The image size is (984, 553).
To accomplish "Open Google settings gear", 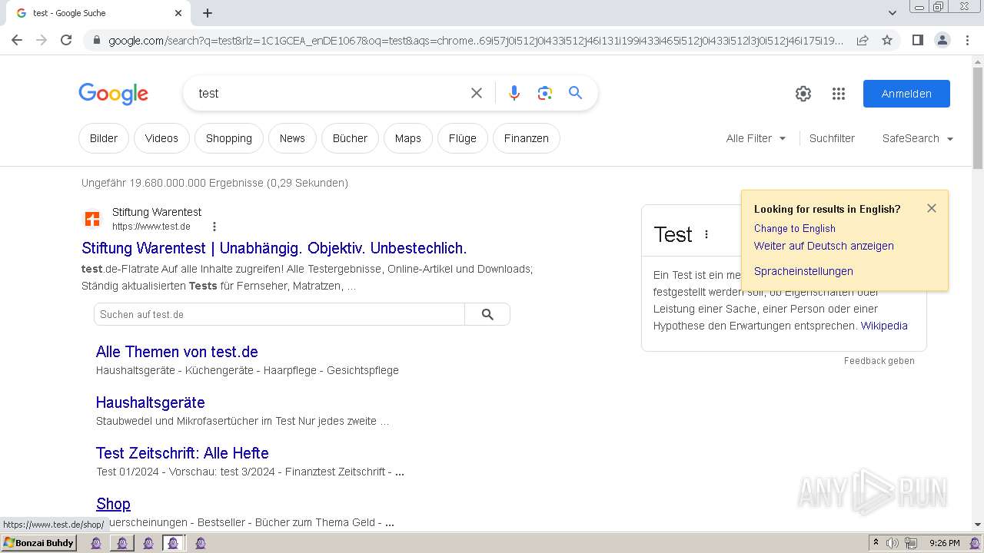I will pyautogui.click(x=803, y=94).
